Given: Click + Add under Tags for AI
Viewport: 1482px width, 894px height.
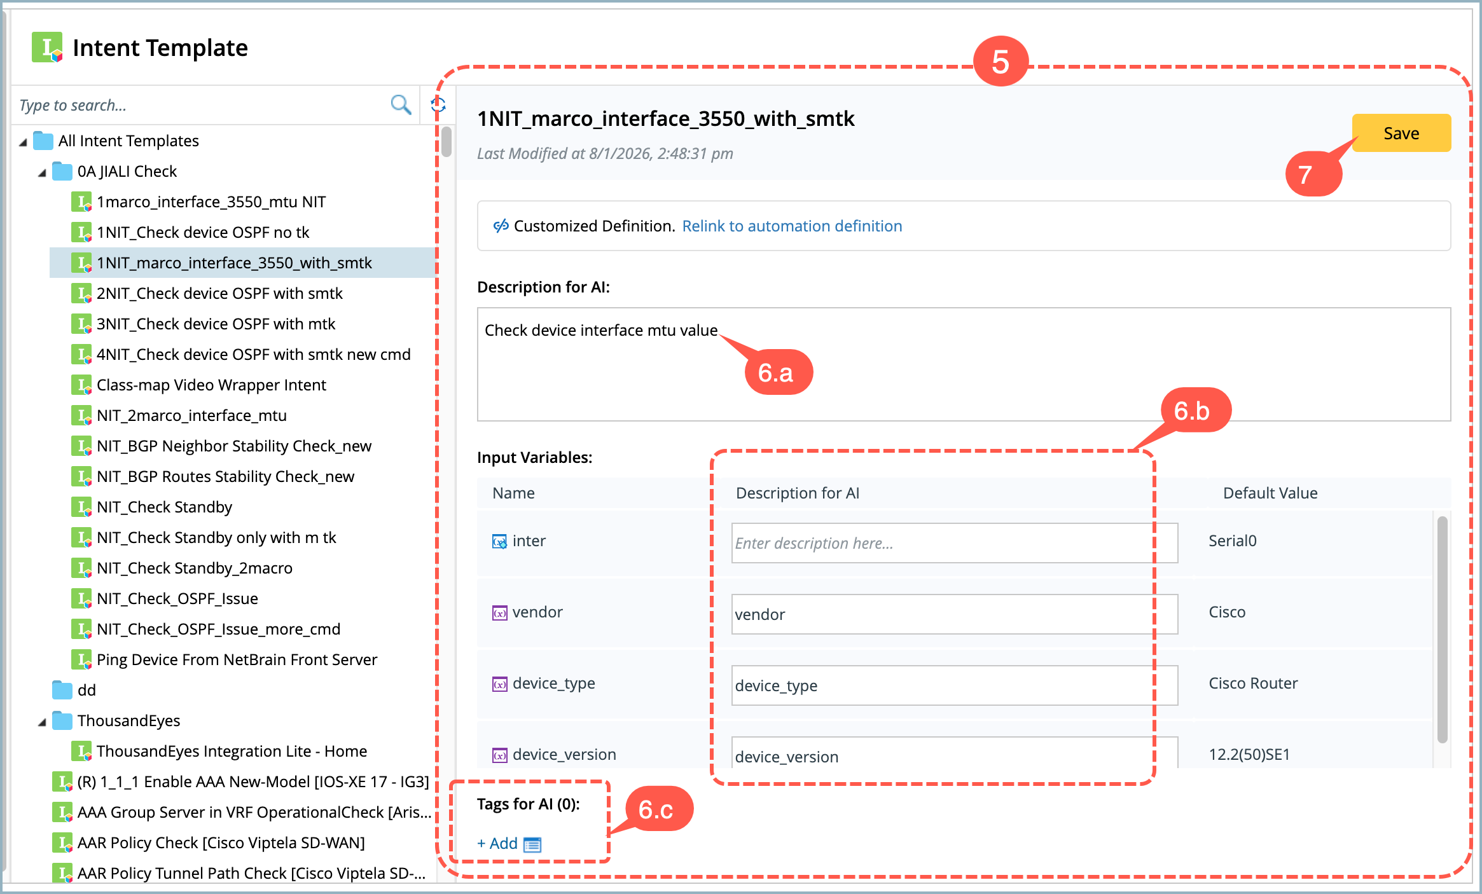Looking at the screenshot, I should 497,843.
